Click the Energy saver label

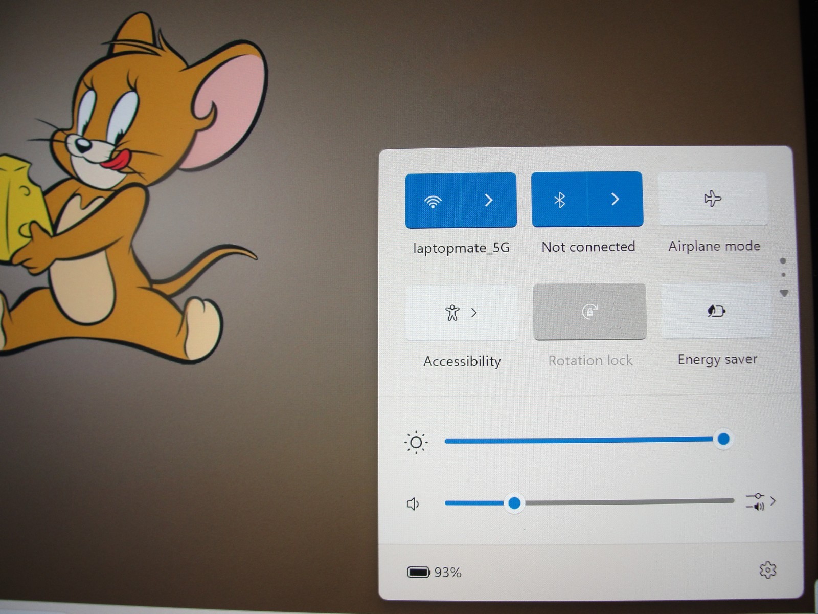click(x=717, y=360)
